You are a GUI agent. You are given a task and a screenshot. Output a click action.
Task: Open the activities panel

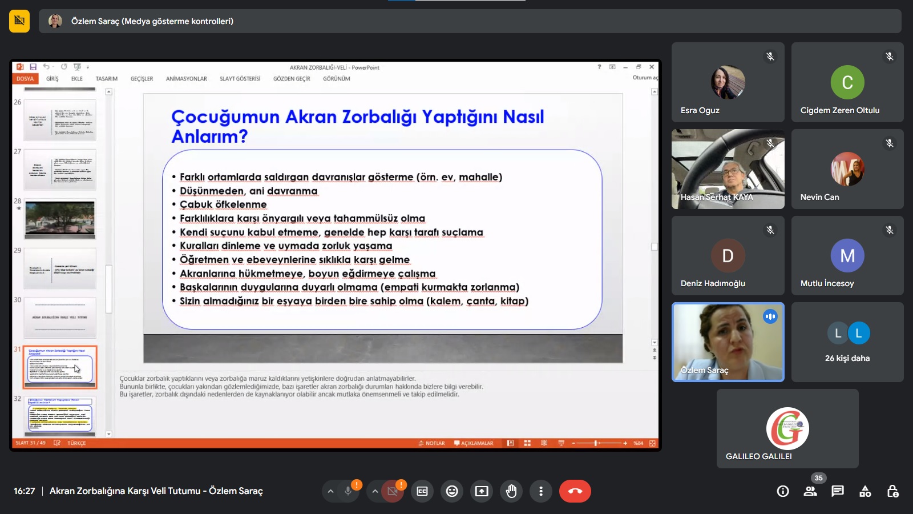[865, 491]
